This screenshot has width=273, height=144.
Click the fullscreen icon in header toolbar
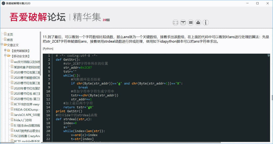click(175, 23)
